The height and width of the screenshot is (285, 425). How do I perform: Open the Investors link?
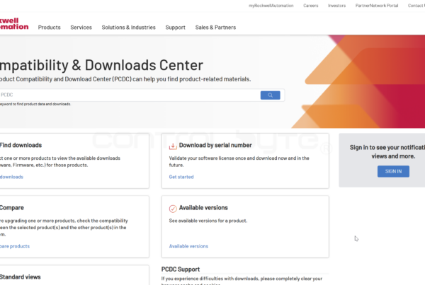coord(337,6)
